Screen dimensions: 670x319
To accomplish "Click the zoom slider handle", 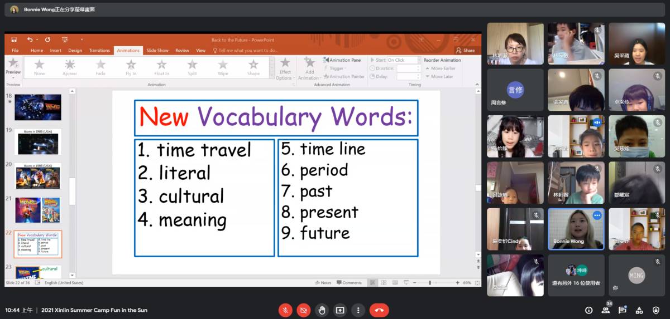I will (430, 283).
